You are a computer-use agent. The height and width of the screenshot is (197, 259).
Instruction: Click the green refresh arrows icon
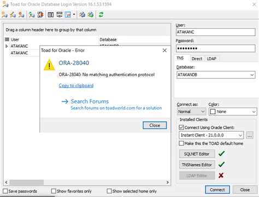[101, 15]
